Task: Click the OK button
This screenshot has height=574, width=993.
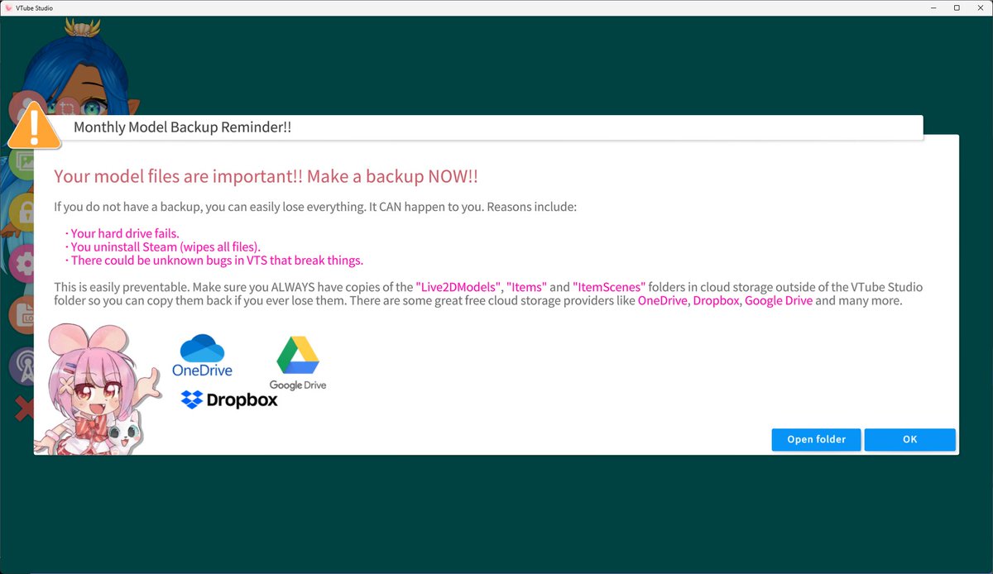Action: pos(909,439)
